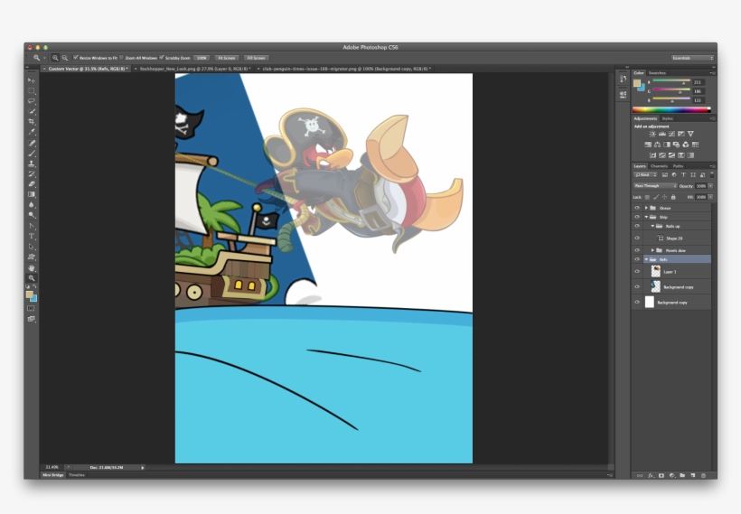The height and width of the screenshot is (514, 741).
Task: Click the Zoom Out icon in options bar
Action: click(x=65, y=58)
